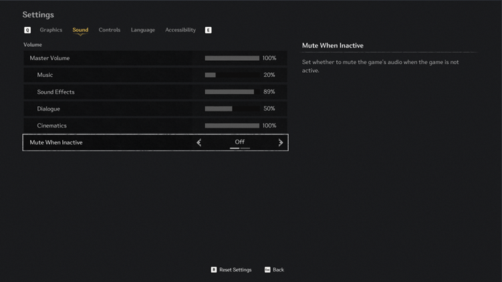This screenshot has width=502, height=282.
Task: Adjust the Cinematics volume slider
Action: click(x=232, y=126)
